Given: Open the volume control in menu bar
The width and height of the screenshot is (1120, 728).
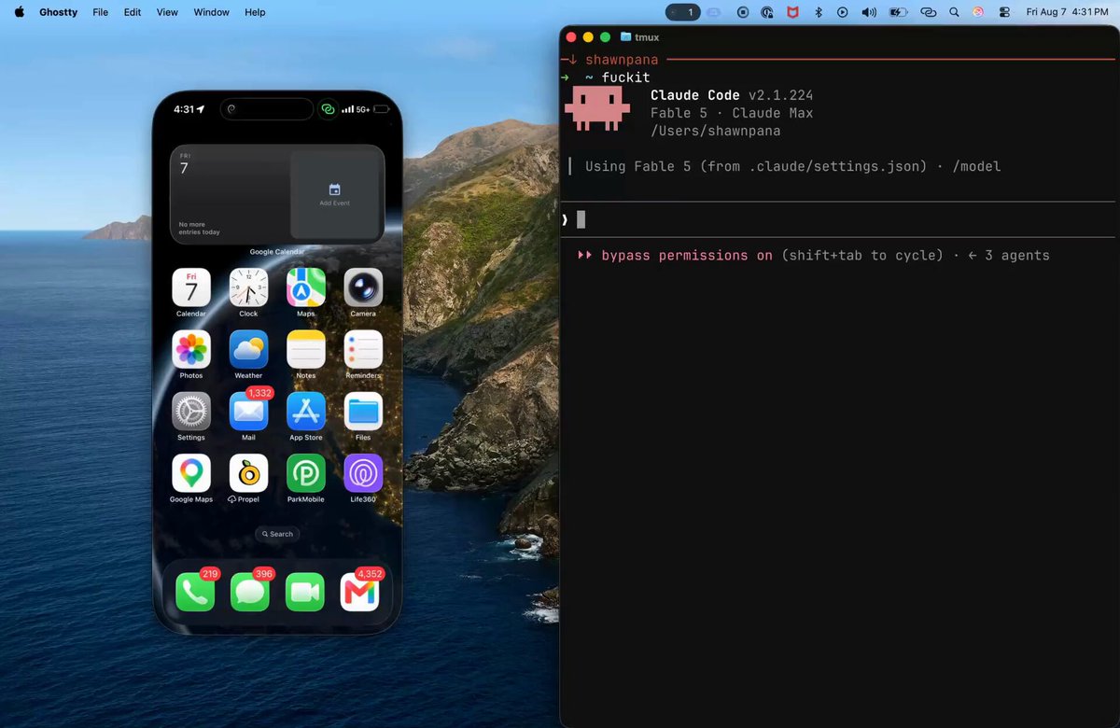Looking at the screenshot, I should point(869,12).
